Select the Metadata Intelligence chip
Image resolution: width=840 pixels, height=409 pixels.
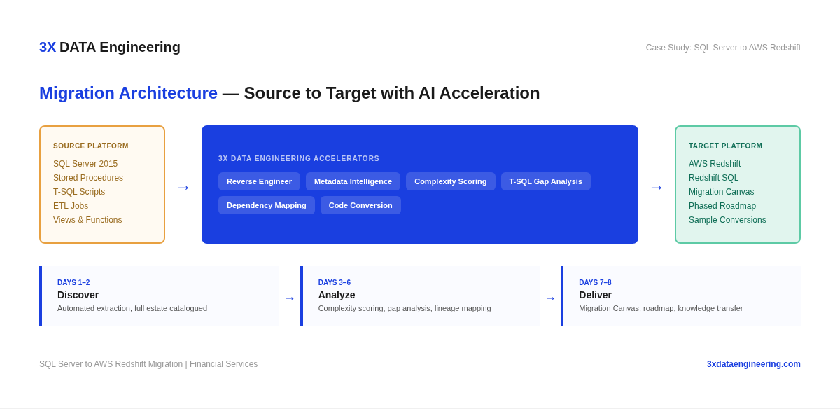353,181
